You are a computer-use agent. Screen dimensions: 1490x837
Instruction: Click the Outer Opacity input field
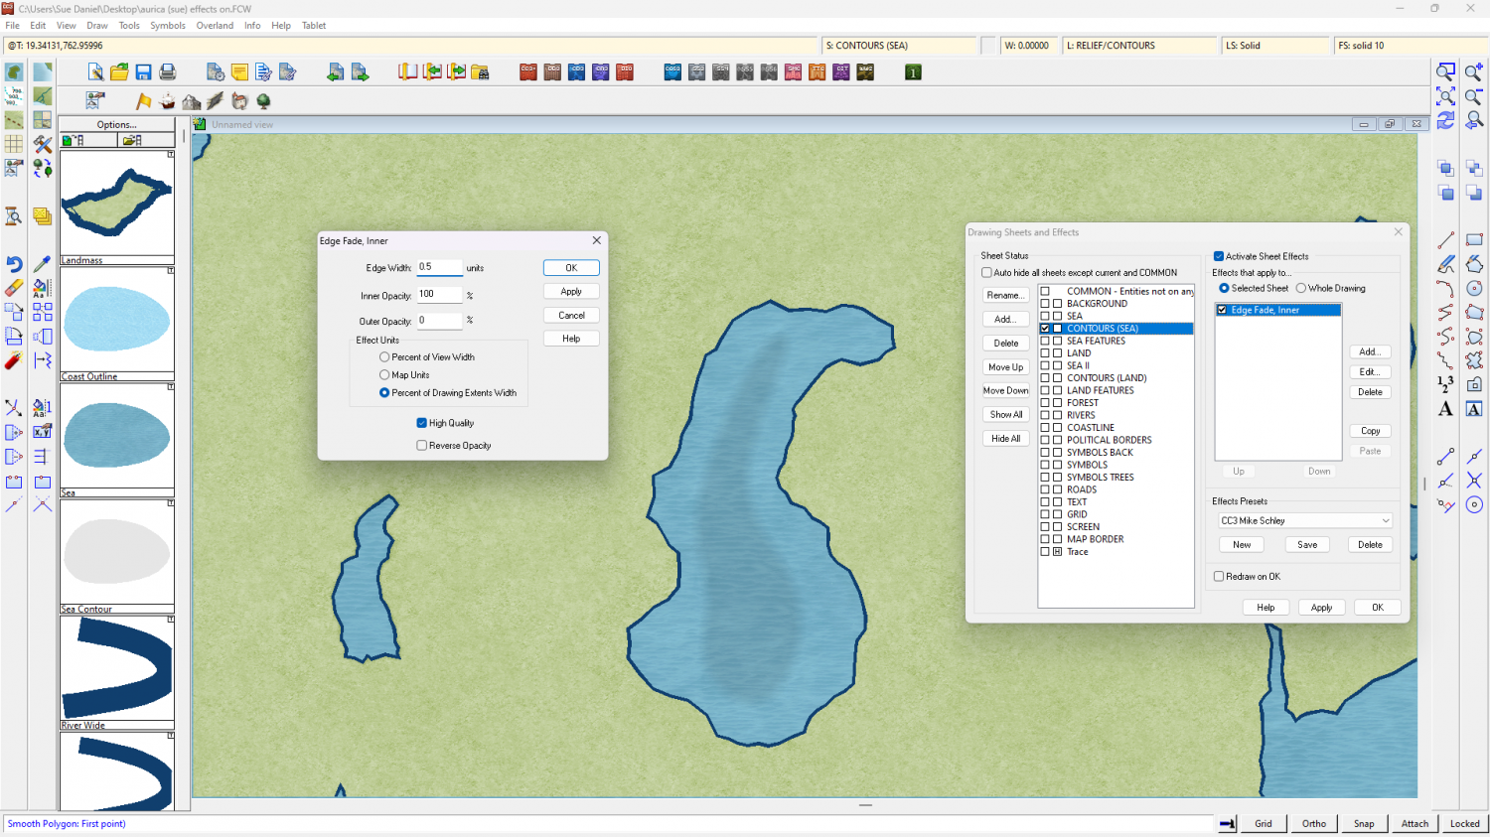pos(440,321)
